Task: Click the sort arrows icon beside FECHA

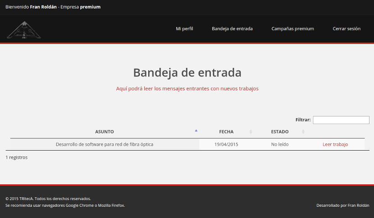Action: point(251,132)
